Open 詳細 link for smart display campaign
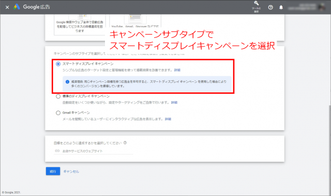This screenshot has width=331, height=196. (177, 70)
